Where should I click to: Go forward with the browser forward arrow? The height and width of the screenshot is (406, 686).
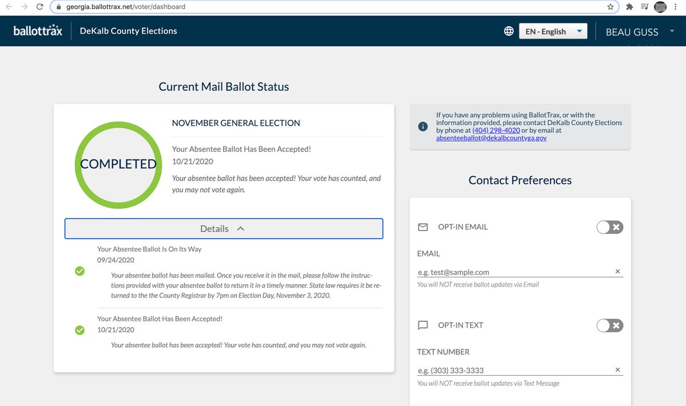(24, 7)
